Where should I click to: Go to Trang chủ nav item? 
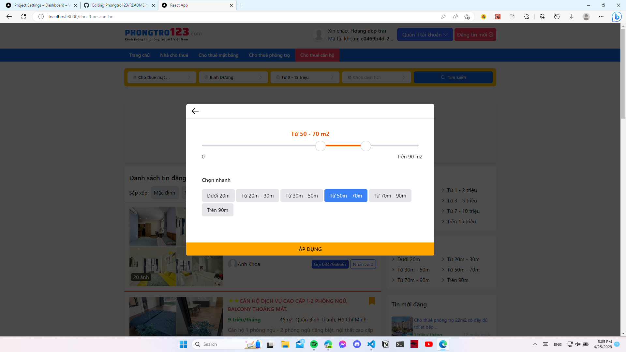139,55
